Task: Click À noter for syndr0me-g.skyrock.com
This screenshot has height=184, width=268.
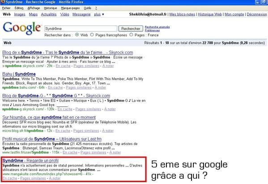Action: click(110, 109)
